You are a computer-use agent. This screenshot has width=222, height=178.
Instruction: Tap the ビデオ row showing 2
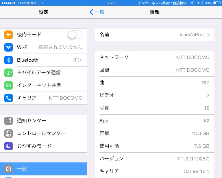pyautogui.click(x=154, y=96)
